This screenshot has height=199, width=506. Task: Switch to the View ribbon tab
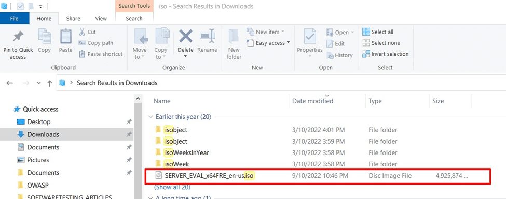tap(101, 18)
